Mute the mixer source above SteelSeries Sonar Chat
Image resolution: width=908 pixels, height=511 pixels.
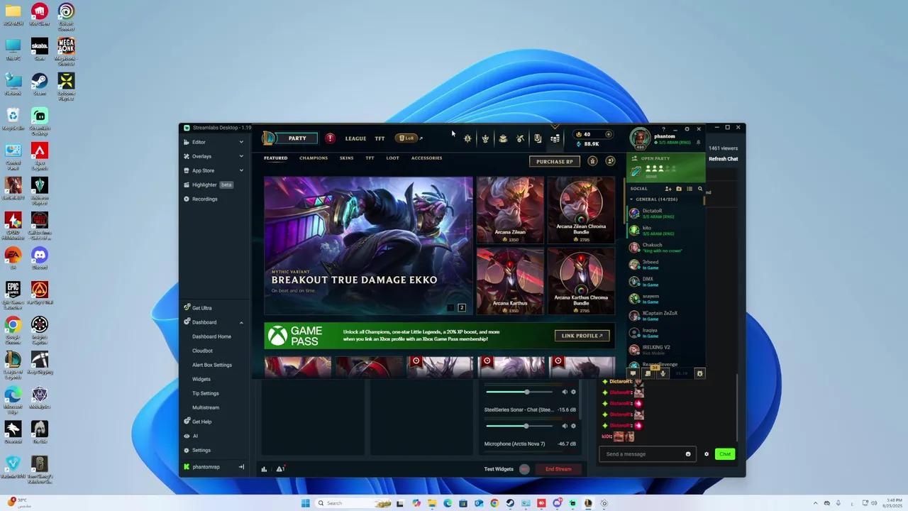(565, 392)
